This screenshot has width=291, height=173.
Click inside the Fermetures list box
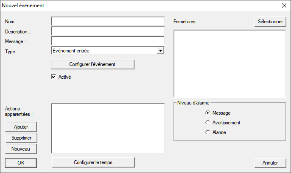coord(229,63)
